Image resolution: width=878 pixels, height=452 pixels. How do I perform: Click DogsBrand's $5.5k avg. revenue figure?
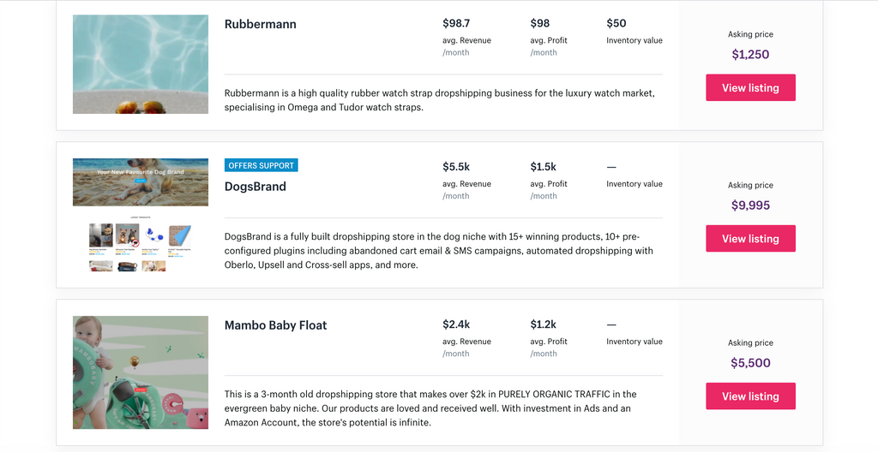456,167
